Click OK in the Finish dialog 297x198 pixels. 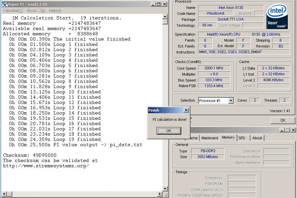[169, 131]
